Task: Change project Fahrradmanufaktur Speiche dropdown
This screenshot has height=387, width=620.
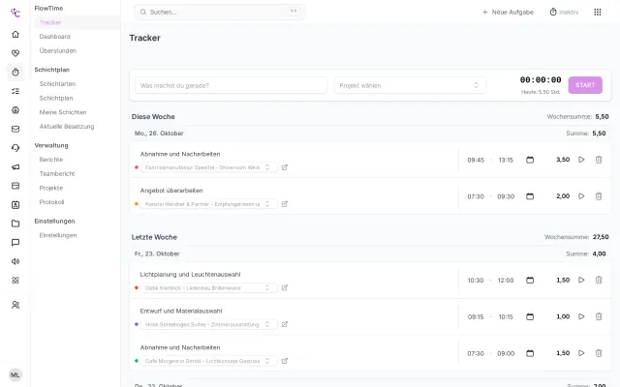Action: tap(208, 167)
